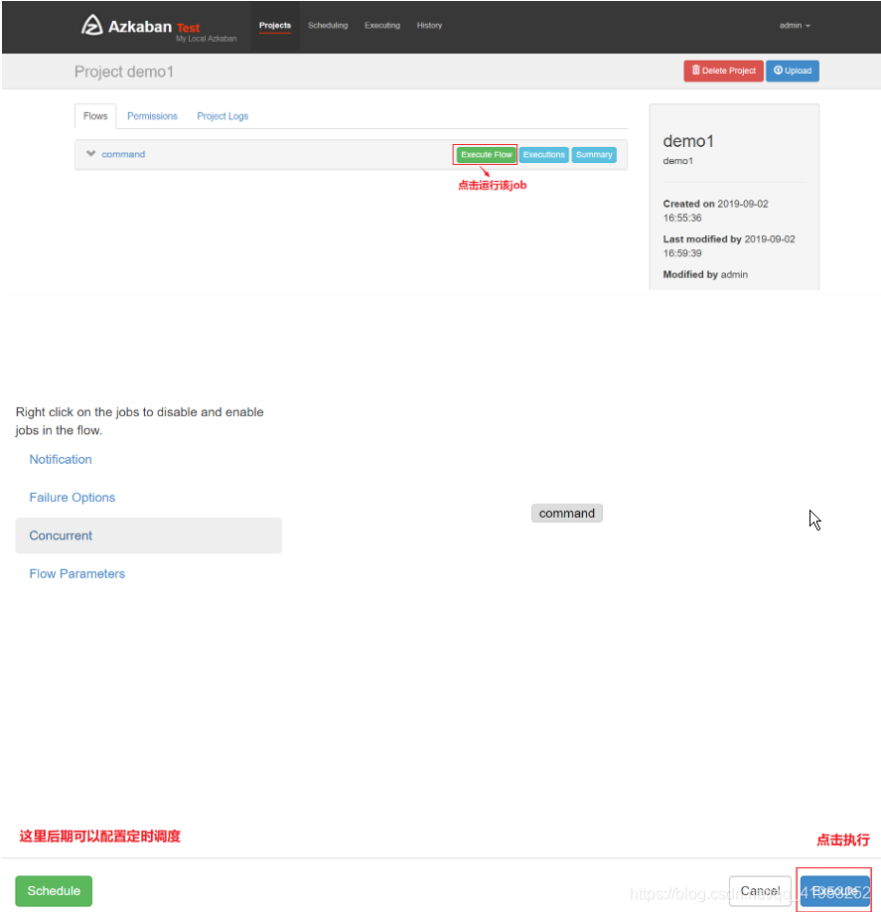Select the Concurrent options section

coord(148,535)
